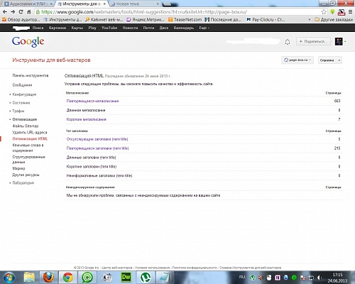355x284 pixels.
Task: Open Отсутствующие заголовки (теги title) link
Action: point(97,139)
